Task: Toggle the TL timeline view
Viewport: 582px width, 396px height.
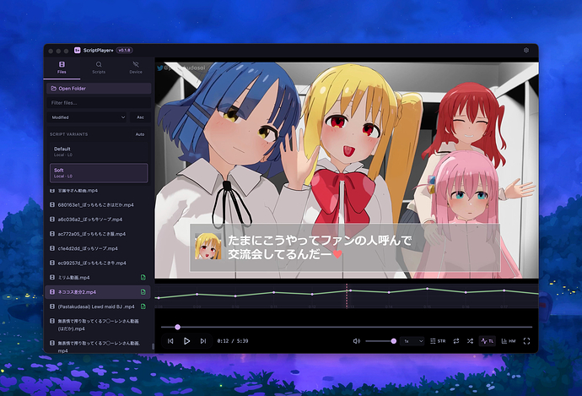Action: coord(488,341)
